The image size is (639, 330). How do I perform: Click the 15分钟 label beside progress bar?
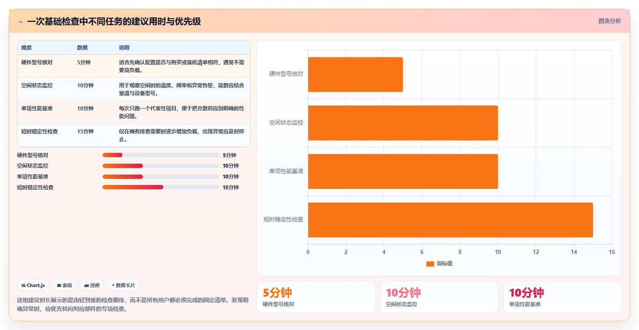(231, 188)
